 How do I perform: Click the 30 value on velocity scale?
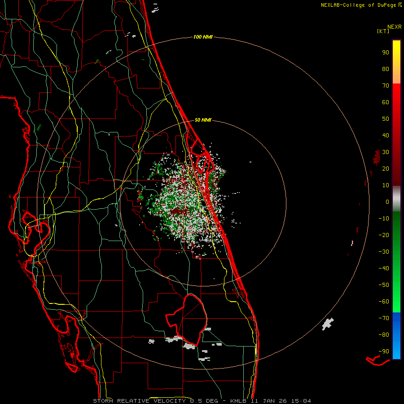386,152
